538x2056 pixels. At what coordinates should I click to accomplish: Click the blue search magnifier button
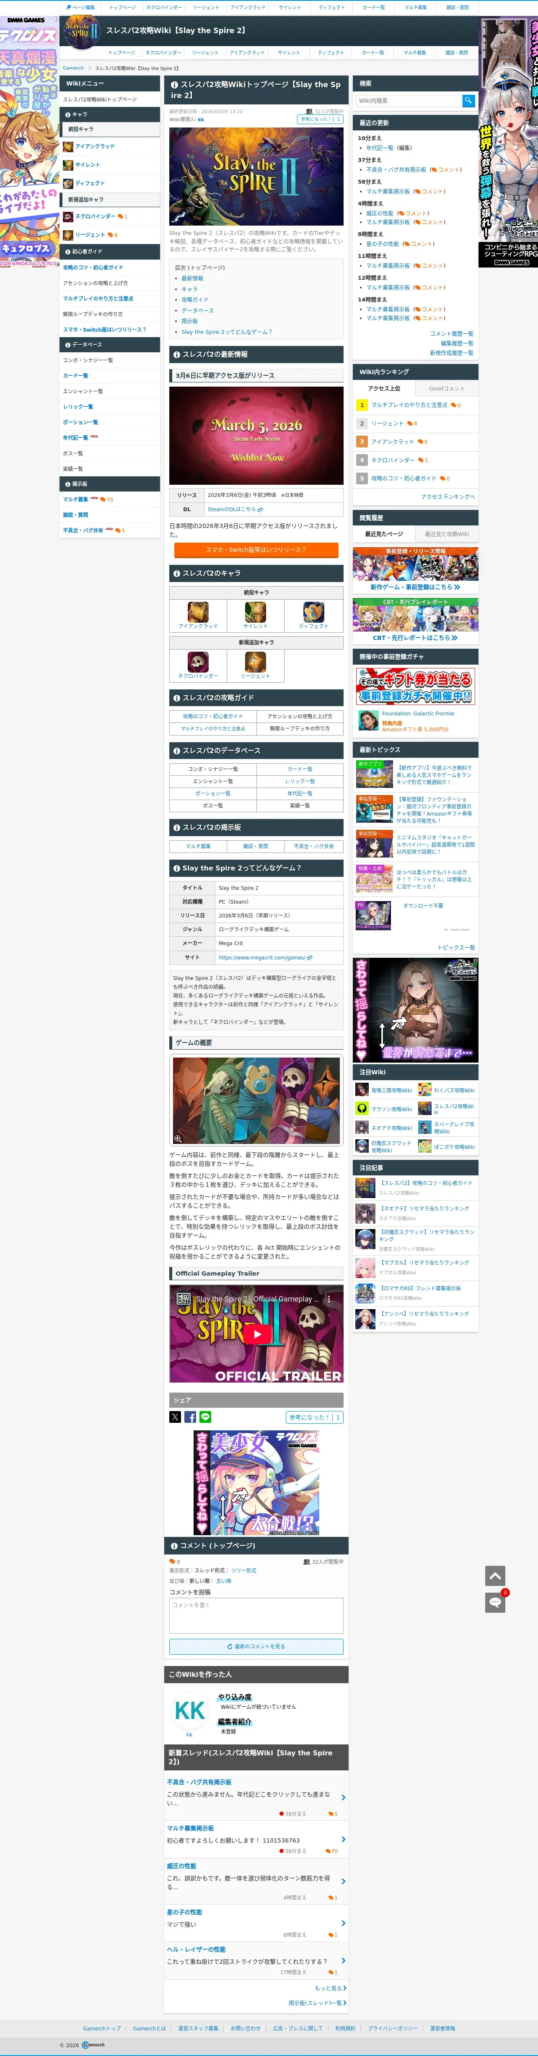pyautogui.click(x=469, y=101)
